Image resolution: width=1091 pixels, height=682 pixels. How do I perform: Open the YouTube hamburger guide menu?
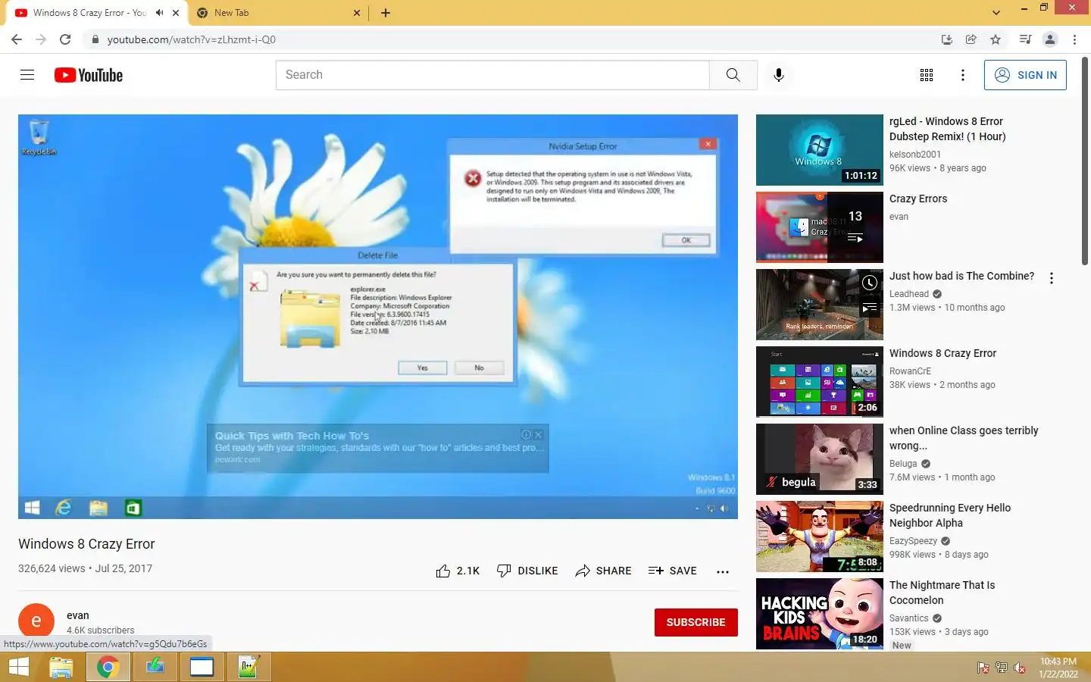click(x=27, y=75)
